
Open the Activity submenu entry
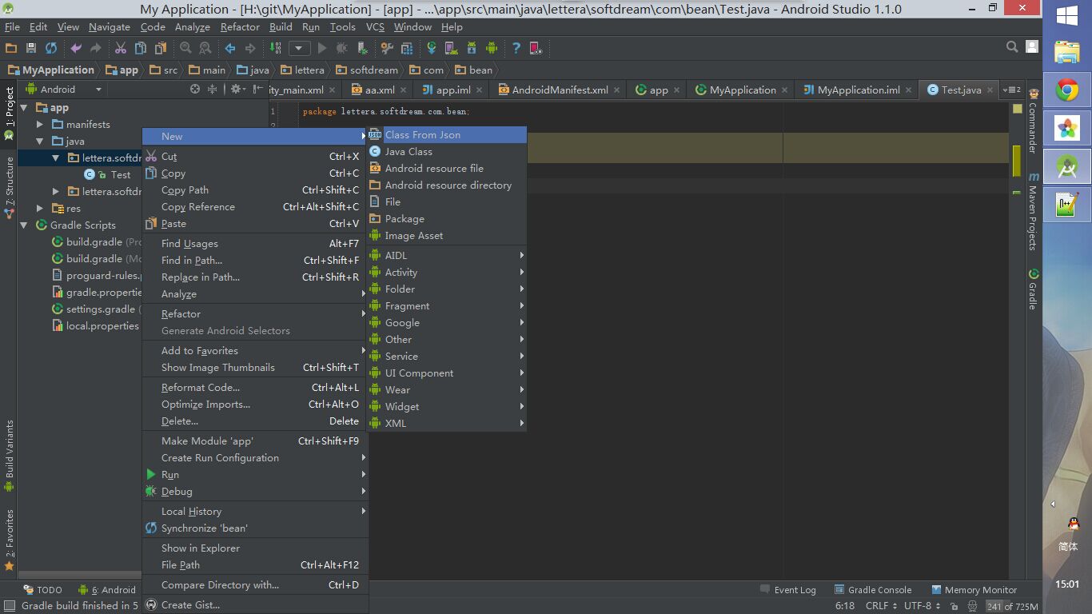pyautogui.click(x=447, y=273)
